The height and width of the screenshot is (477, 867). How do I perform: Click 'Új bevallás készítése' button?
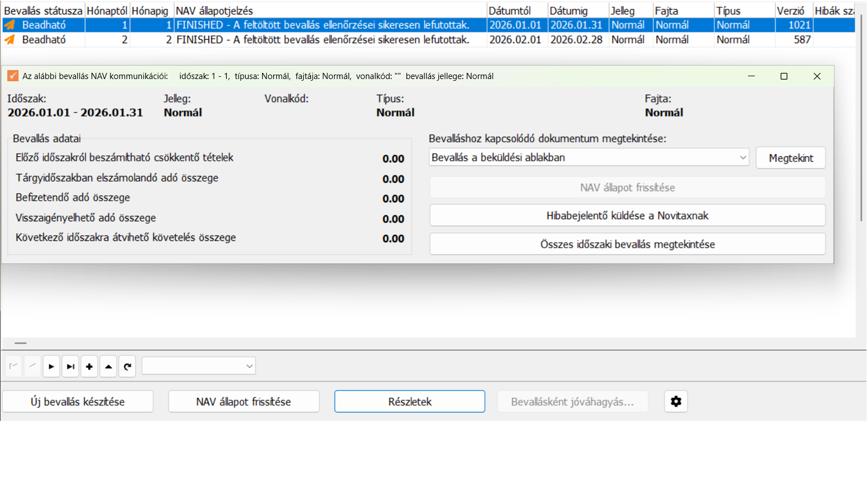[x=78, y=401]
